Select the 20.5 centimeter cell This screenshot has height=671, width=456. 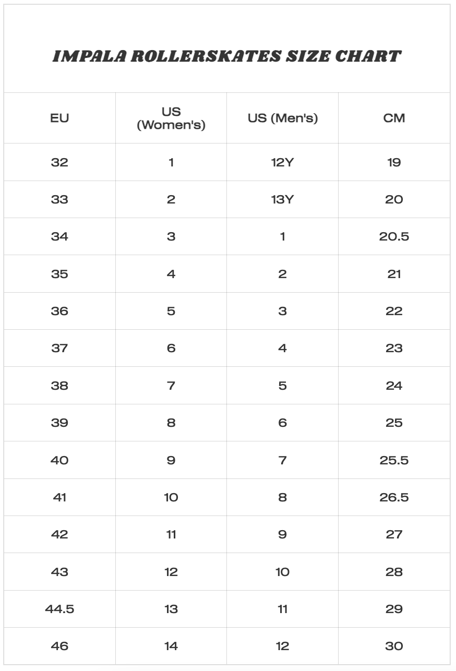point(394,236)
